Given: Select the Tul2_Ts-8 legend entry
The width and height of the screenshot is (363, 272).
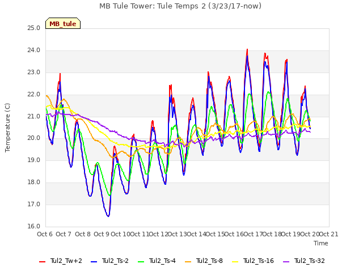Looking at the screenshot, I should (x=204, y=261).
